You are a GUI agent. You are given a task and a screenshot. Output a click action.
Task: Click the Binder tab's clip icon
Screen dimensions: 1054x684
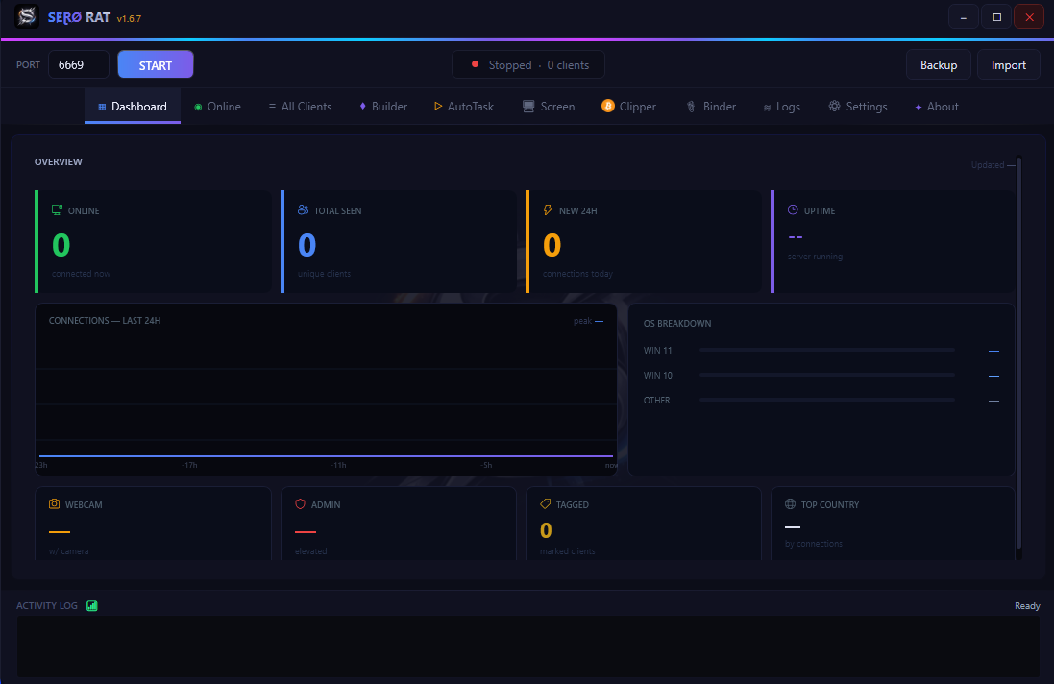click(x=691, y=107)
